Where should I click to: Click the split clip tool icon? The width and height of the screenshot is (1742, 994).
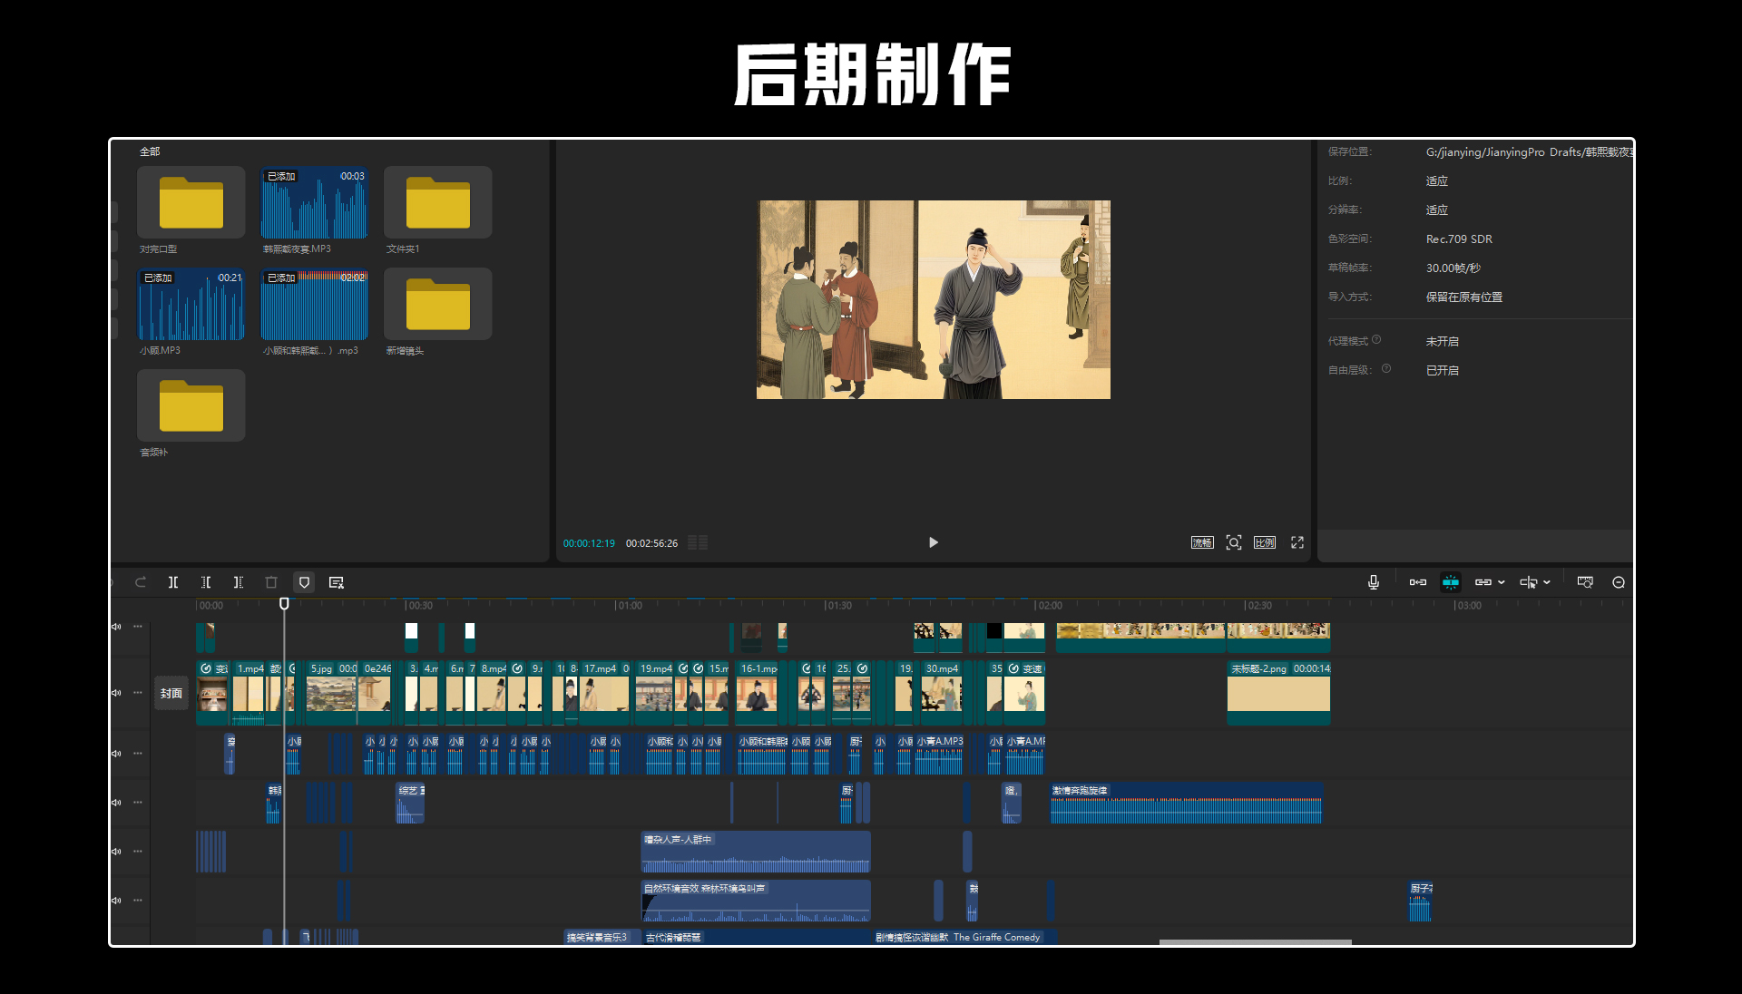click(173, 582)
